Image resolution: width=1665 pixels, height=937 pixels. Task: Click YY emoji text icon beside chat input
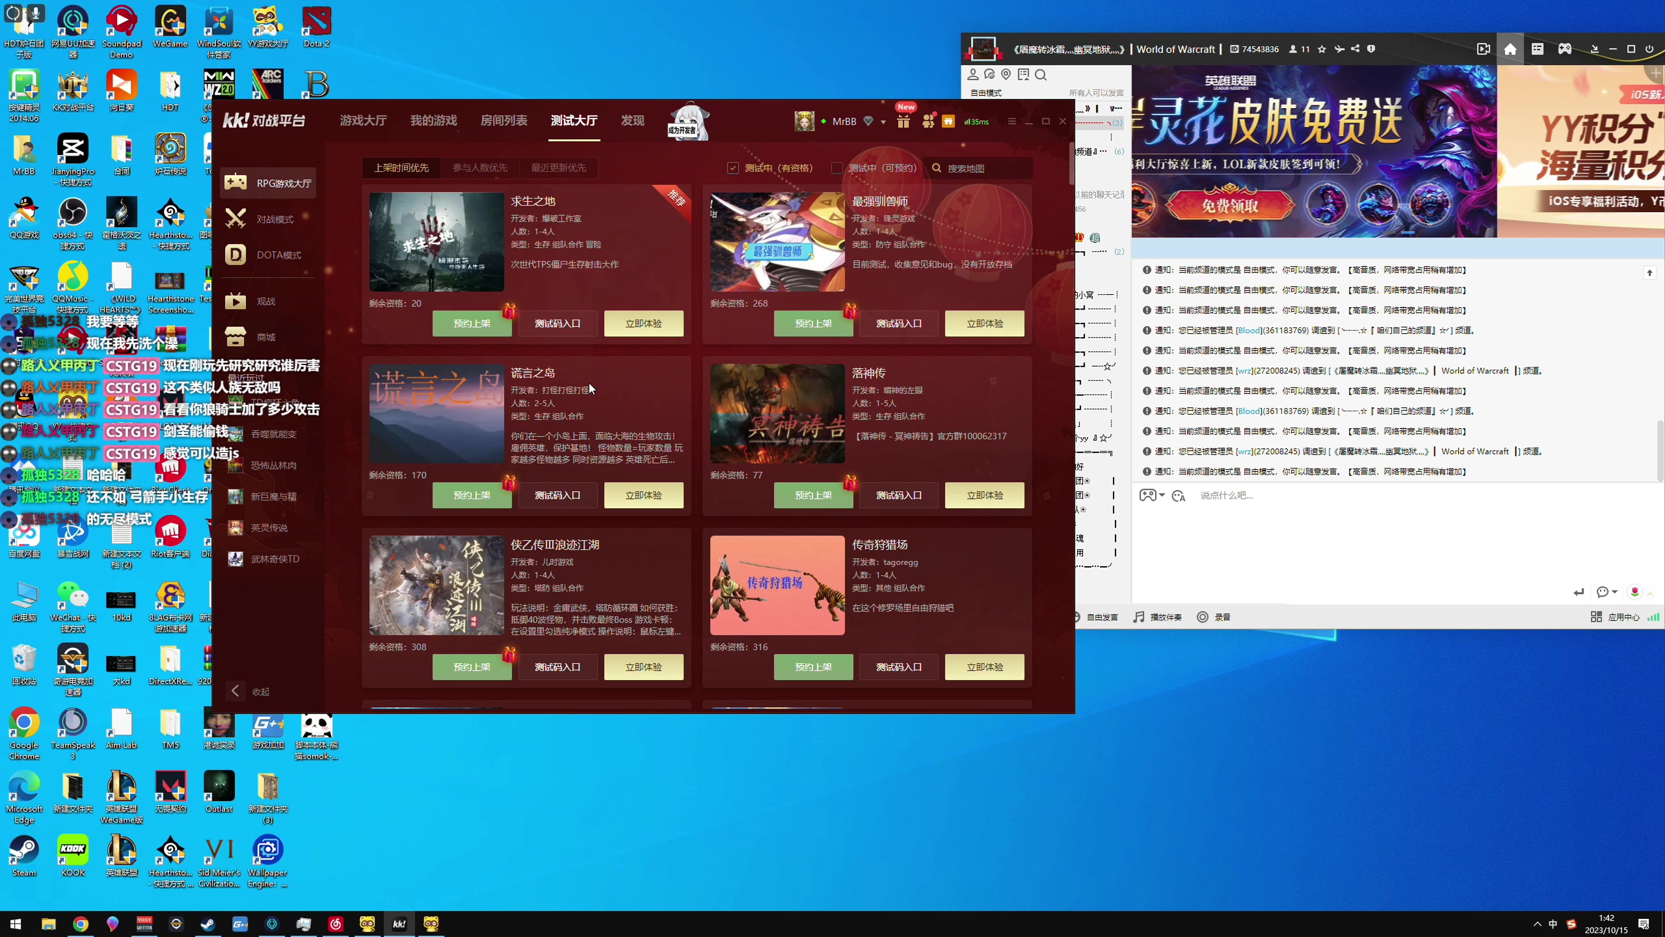click(1179, 496)
